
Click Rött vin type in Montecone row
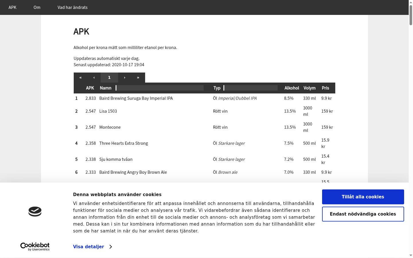pos(220,127)
